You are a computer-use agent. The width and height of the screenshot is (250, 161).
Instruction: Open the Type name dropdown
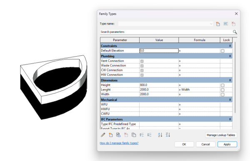(x=211, y=24)
